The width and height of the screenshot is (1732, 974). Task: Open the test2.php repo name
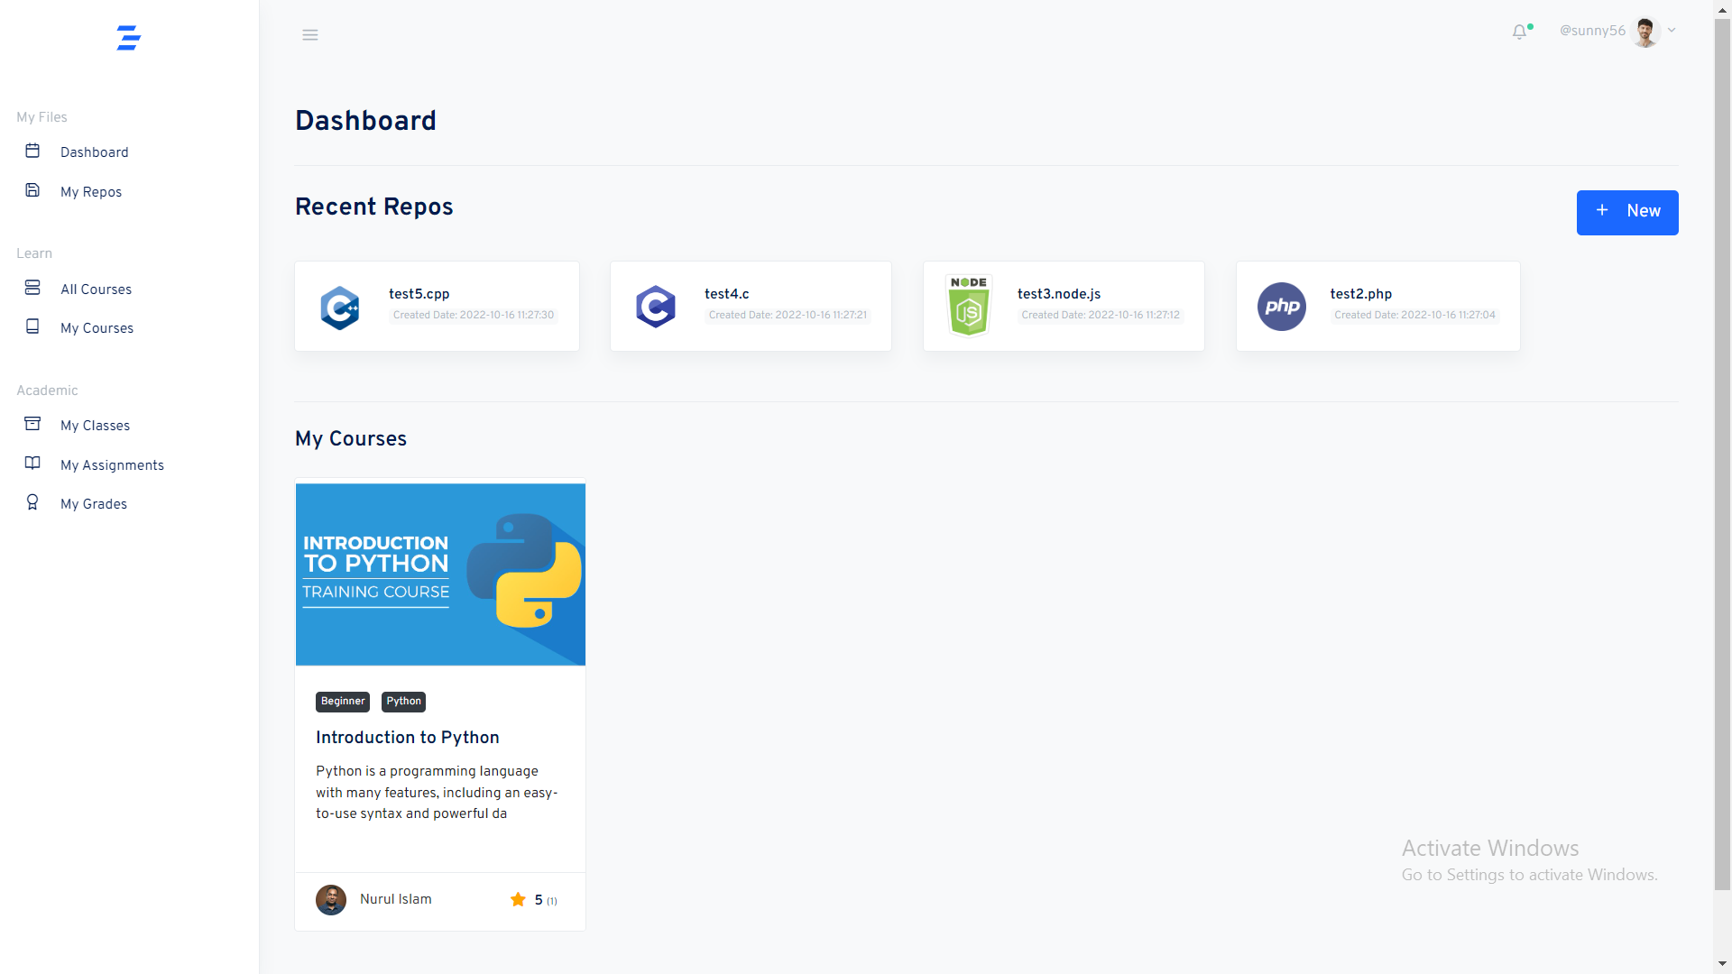1360,294
